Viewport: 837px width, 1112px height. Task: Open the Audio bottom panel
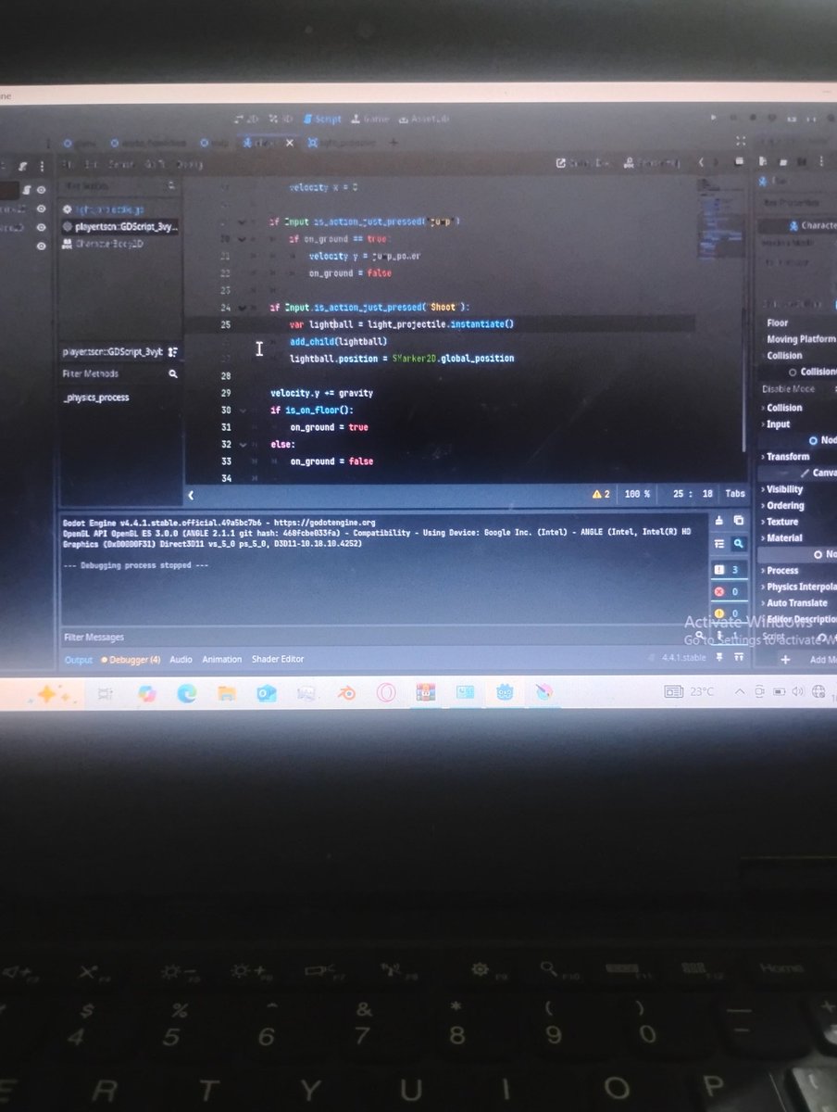(x=181, y=660)
